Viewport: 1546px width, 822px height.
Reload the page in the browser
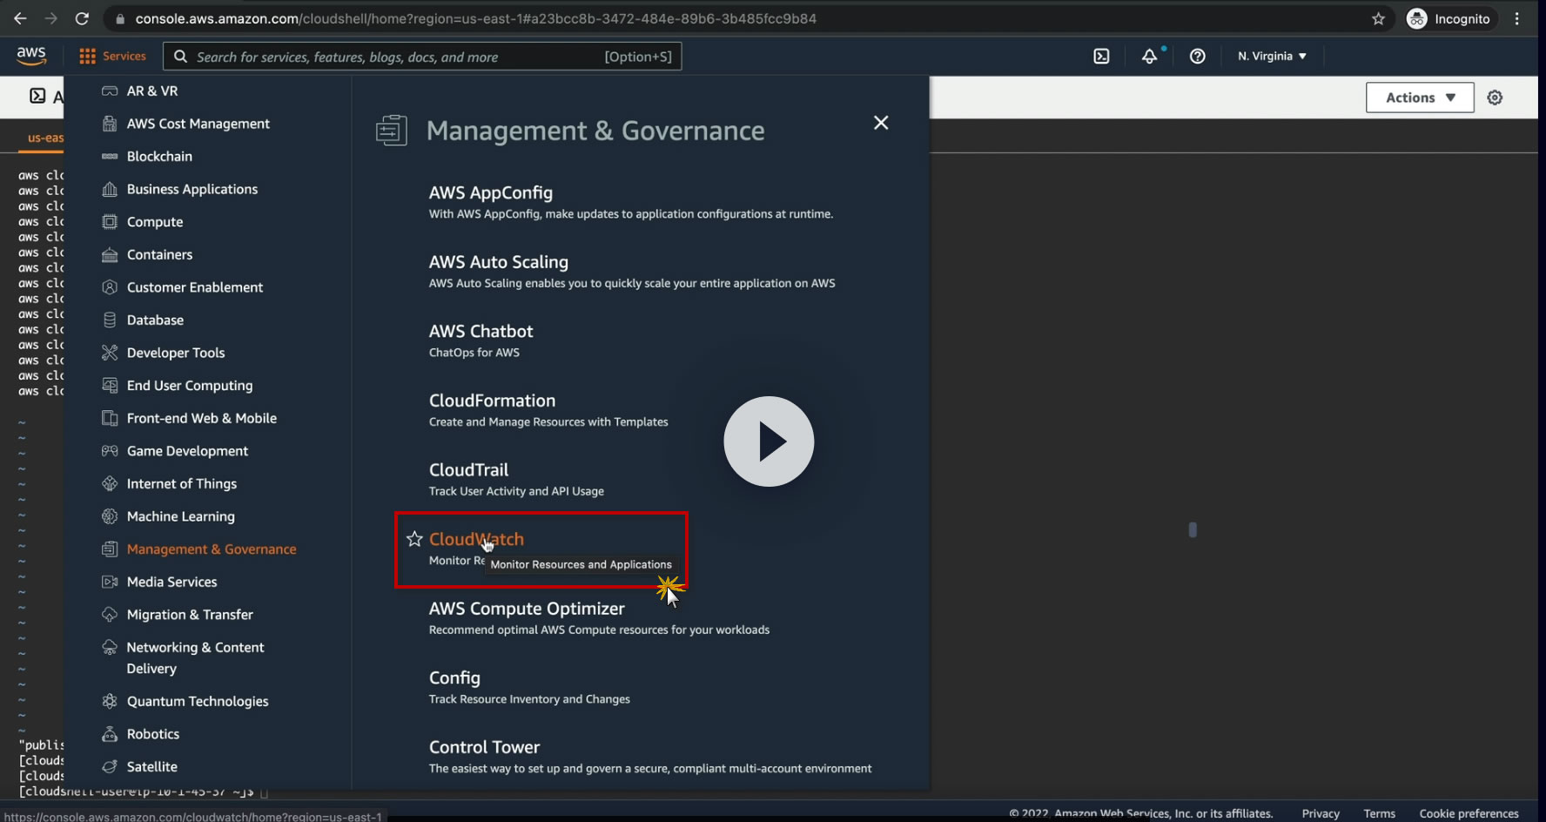[x=82, y=18]
